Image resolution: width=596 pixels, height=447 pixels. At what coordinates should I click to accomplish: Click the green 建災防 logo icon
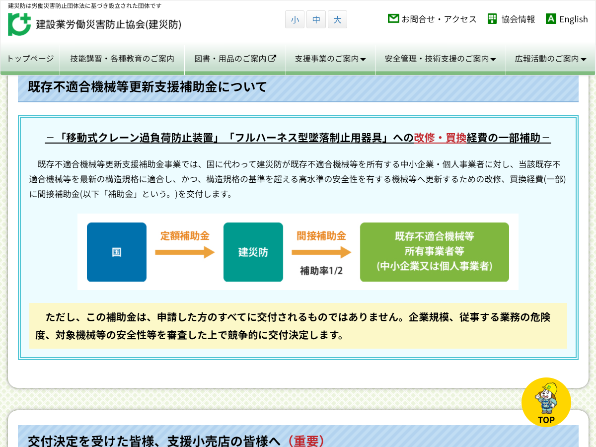click(x=19, y=24)
